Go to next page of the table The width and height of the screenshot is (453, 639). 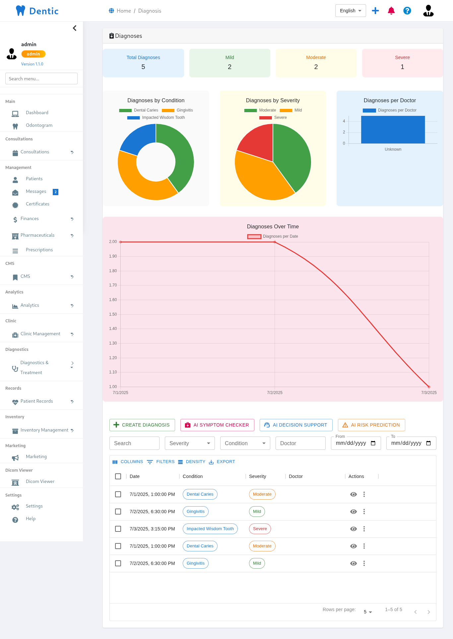click(x=429, y=612)
